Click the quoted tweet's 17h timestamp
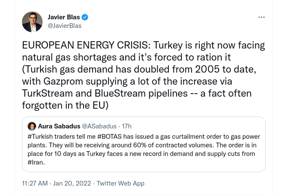Viewport: 282px width, 195px height. 127,126
